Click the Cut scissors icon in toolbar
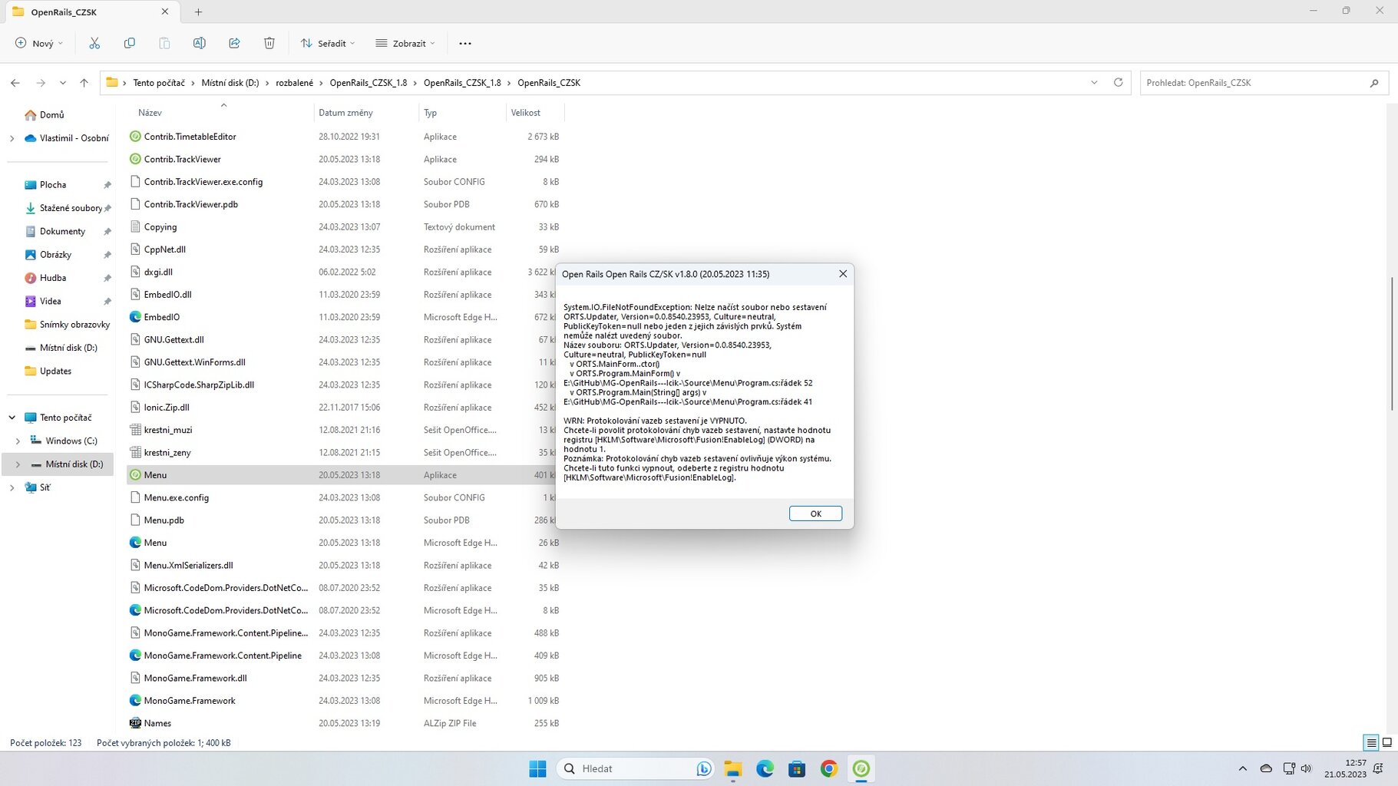Screen dimensions: 1398x786 point(94,43)
